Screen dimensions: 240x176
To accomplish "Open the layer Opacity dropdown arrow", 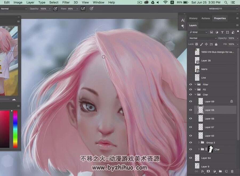I will click(x=238, y=38).
